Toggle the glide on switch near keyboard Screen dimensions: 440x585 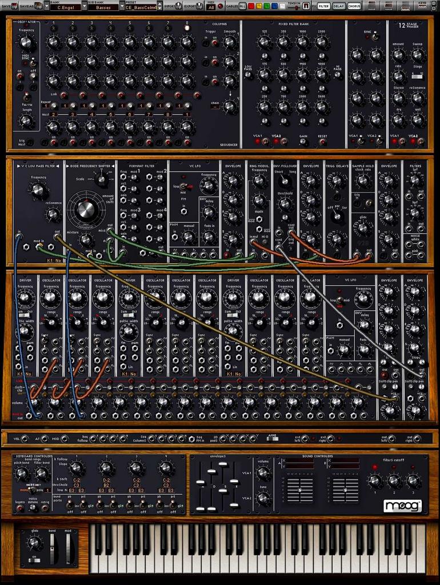(34, 560)
